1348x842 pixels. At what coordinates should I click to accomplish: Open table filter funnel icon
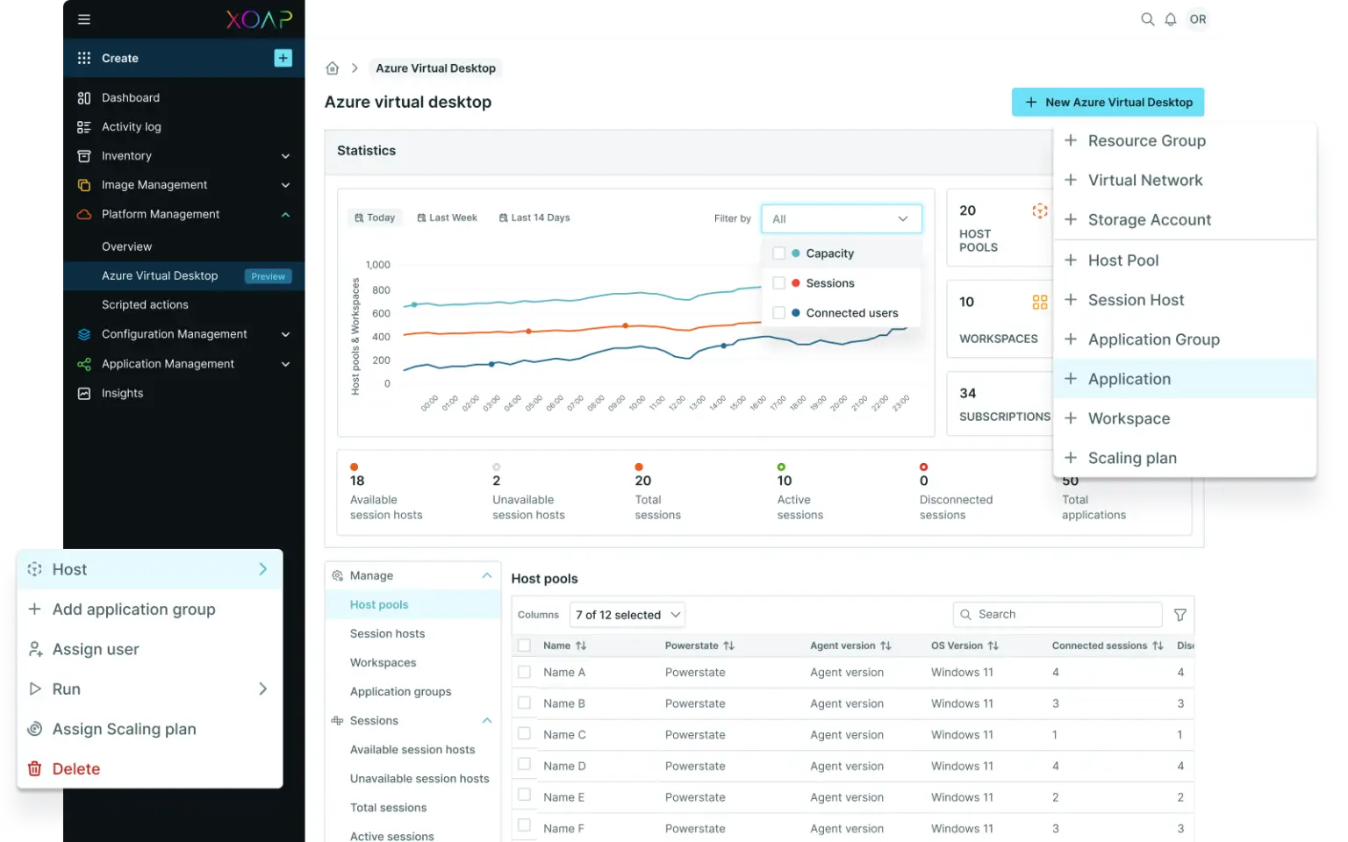1180,615
